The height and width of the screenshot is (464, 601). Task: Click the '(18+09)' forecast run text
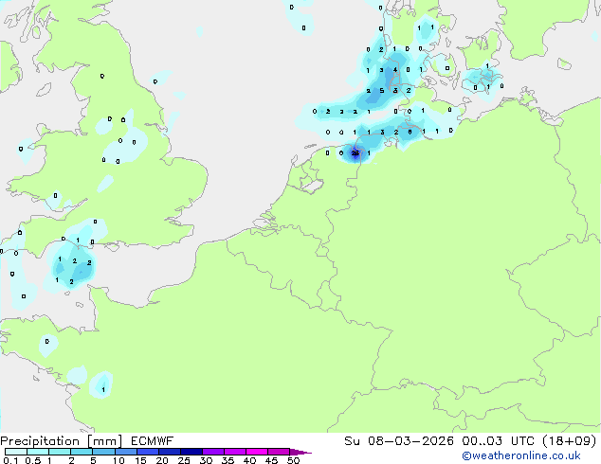pos(570,441)
